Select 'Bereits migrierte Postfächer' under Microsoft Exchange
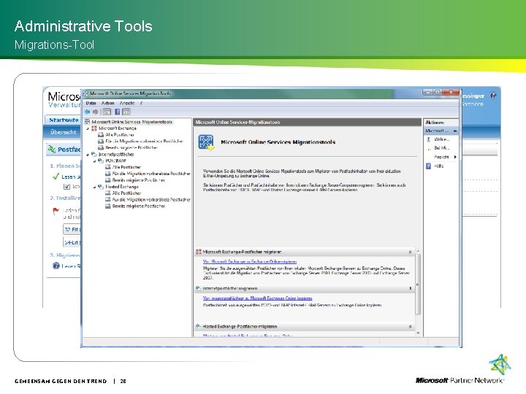 131,147
